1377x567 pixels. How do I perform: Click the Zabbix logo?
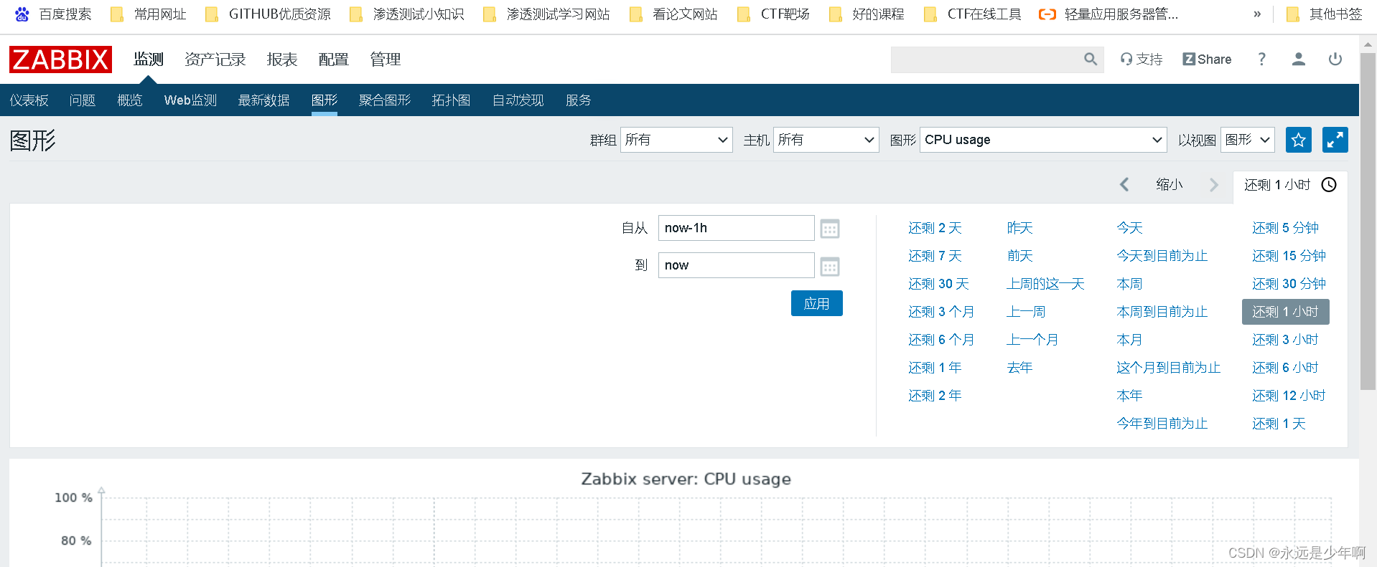coord(60,59)
